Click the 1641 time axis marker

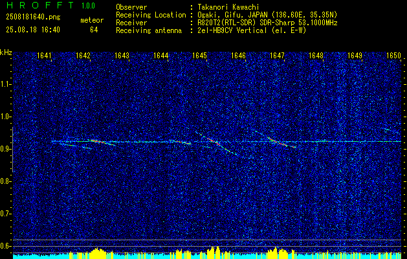point(45,56)
